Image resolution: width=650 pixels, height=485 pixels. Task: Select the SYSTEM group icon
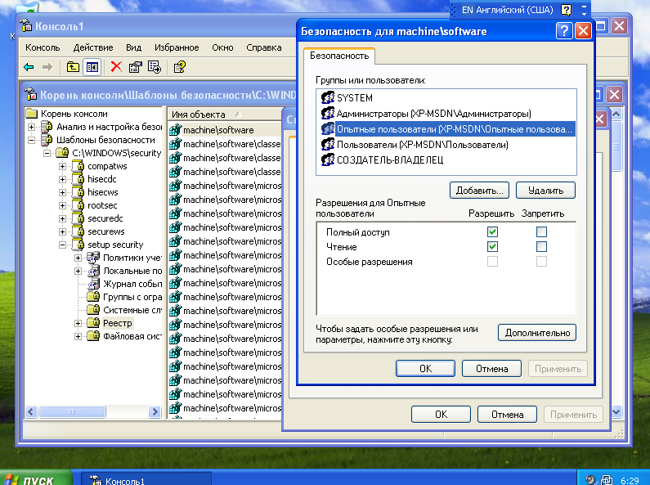[x=328, y=98]
